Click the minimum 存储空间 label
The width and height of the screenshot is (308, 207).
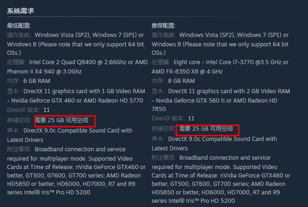coord(19,120)
